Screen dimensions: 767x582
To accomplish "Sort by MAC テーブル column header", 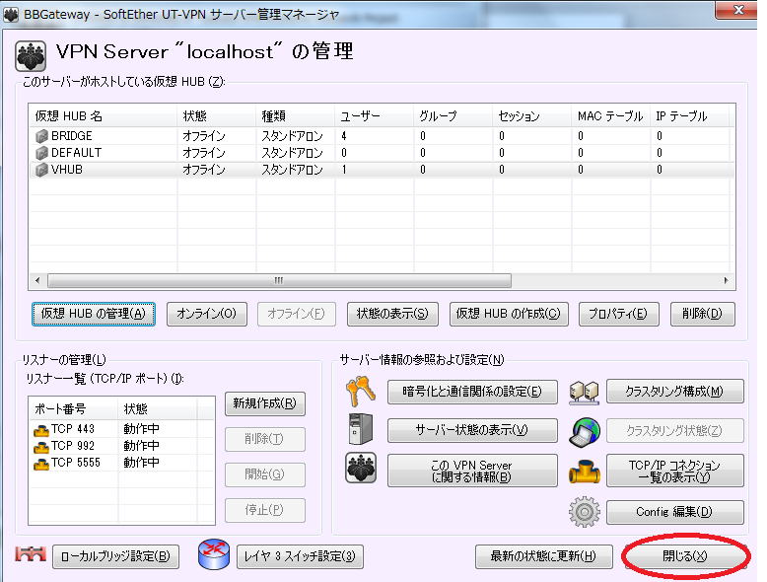I will (610, 116).
